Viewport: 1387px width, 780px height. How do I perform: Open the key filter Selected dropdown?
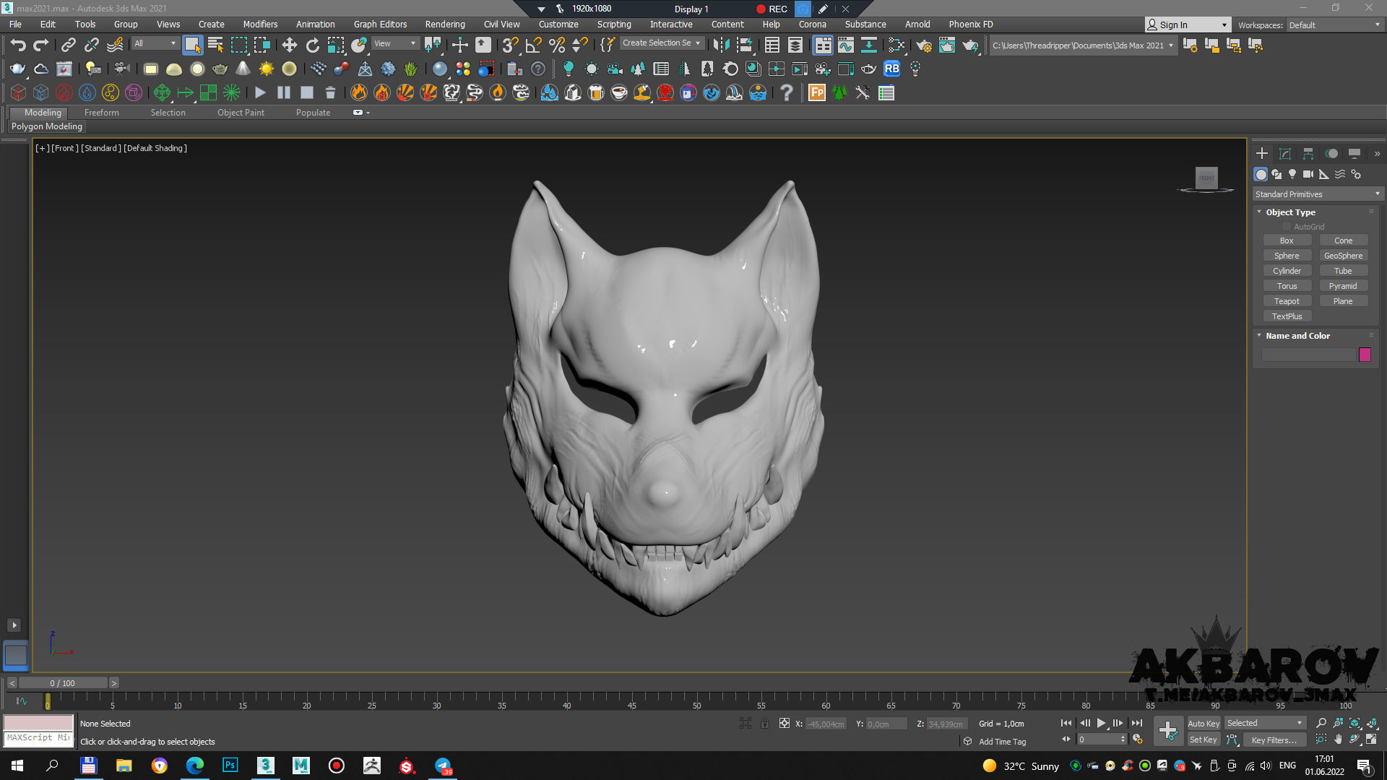pos(1265,723)
